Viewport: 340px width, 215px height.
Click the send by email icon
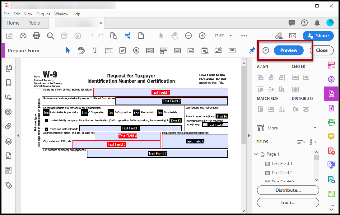(293, 36)
